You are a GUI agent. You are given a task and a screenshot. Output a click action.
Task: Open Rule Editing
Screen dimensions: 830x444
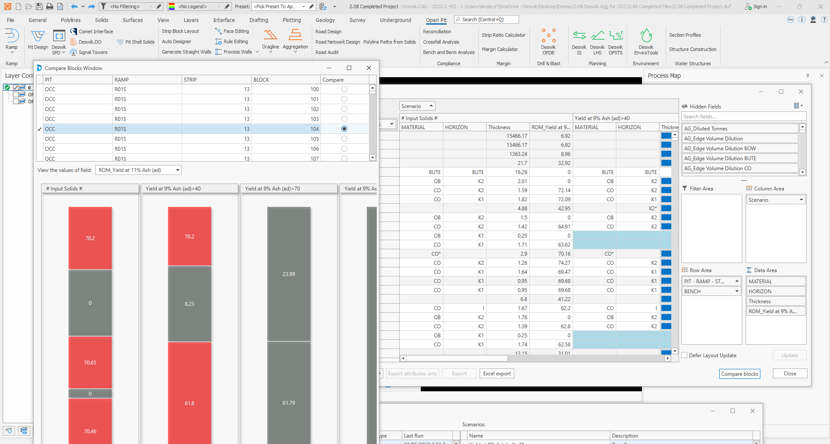[232, 41]
